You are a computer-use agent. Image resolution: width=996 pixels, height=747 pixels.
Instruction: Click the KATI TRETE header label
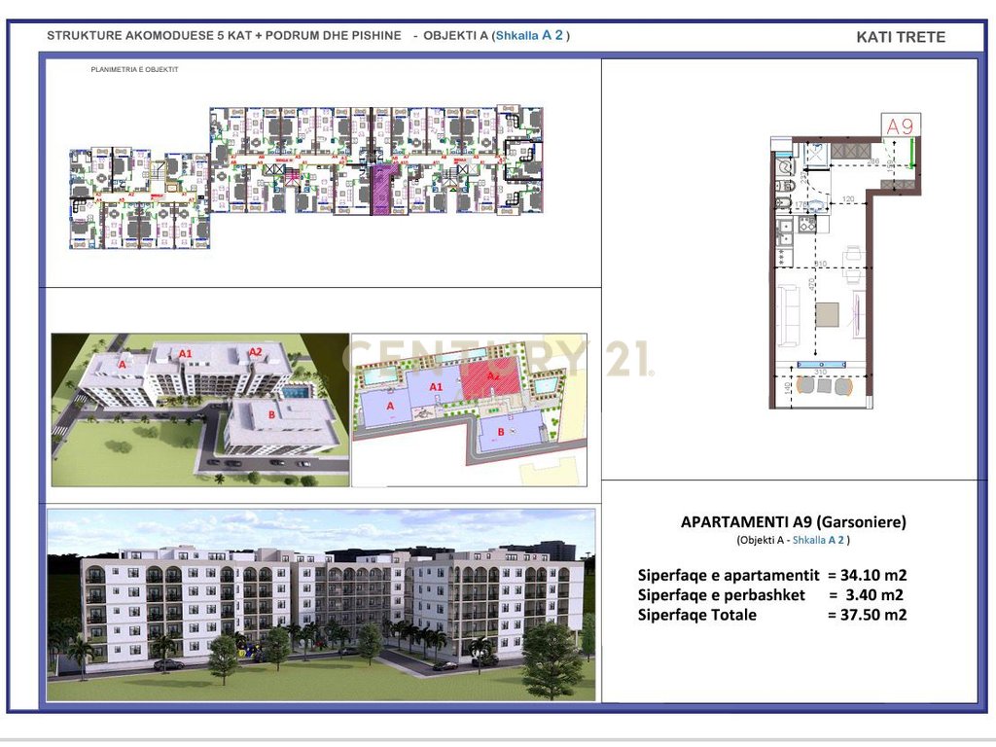point(901,36)
